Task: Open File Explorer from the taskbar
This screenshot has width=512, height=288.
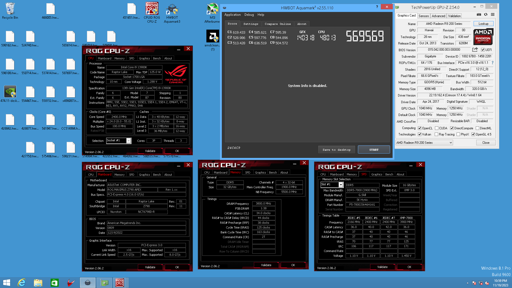Action: point(38,283)
